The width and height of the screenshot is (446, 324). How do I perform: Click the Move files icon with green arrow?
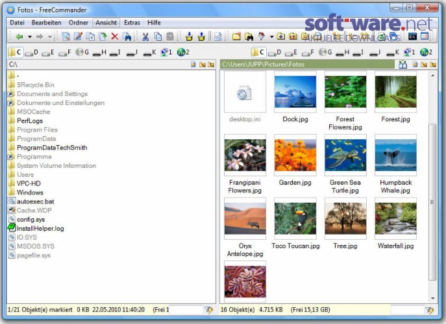(x=103, y=36)
